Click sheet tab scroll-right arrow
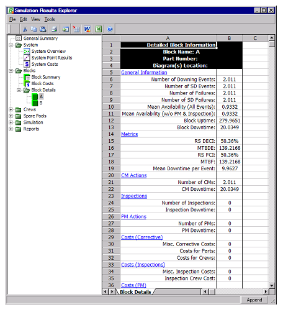The width and height of the screenshot is (283, 312). coord(112,292)
